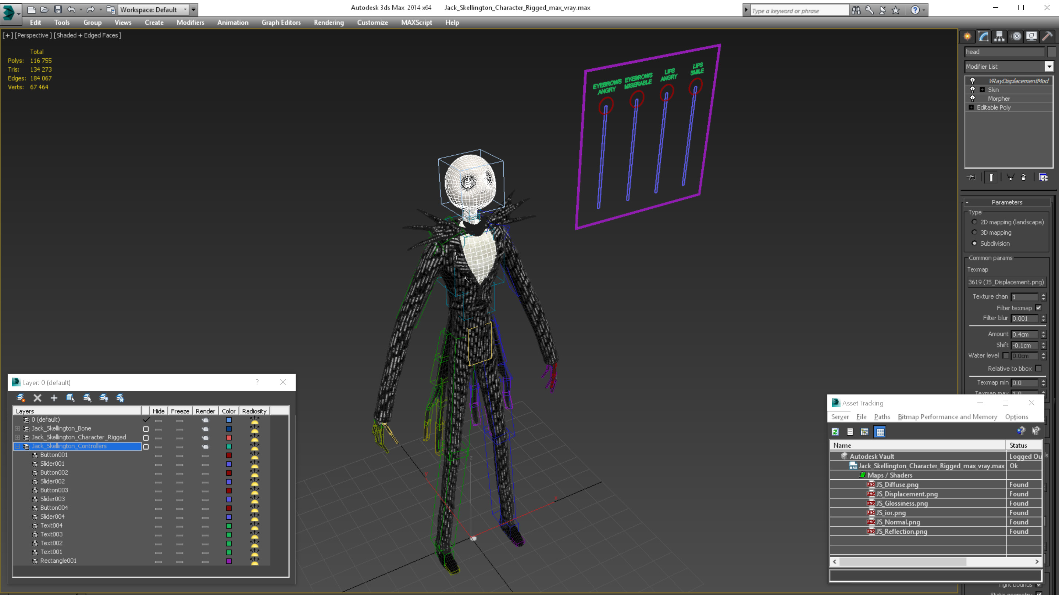Screen dimensions: 1059x595
Task: Click Delete Layer X icon
Action: [38, 397]
